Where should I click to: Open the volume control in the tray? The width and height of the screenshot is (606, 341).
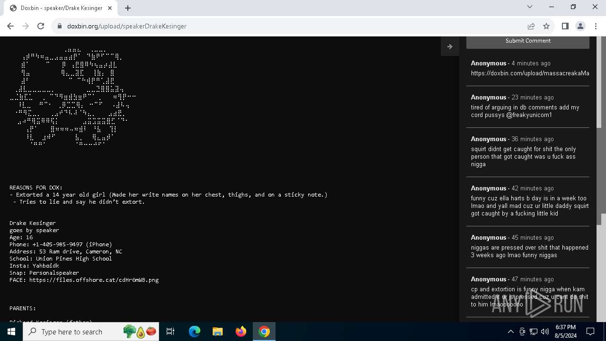click(x=545, y=332)
